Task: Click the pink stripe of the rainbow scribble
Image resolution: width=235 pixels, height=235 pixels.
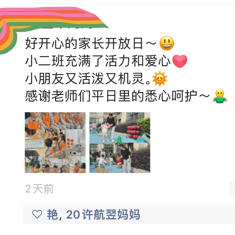Action: (45, 9)
